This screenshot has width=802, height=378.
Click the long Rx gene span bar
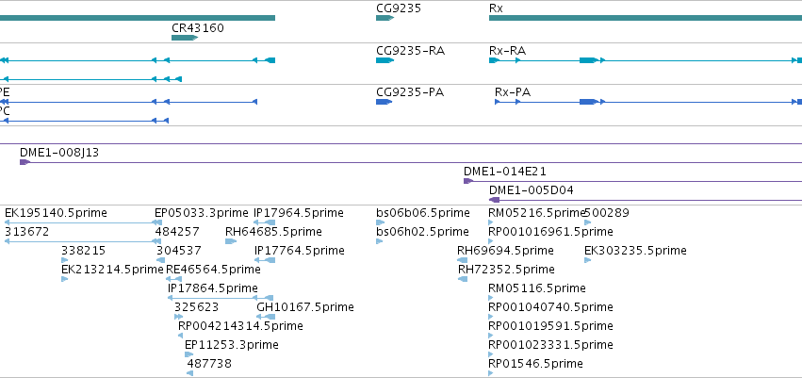[x=641, y=18]
